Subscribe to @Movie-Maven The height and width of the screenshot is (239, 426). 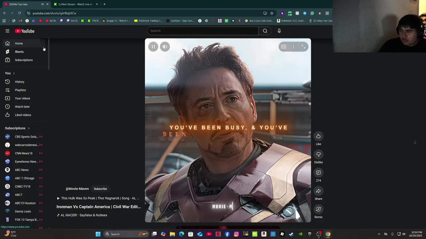(x=100, y=189)
